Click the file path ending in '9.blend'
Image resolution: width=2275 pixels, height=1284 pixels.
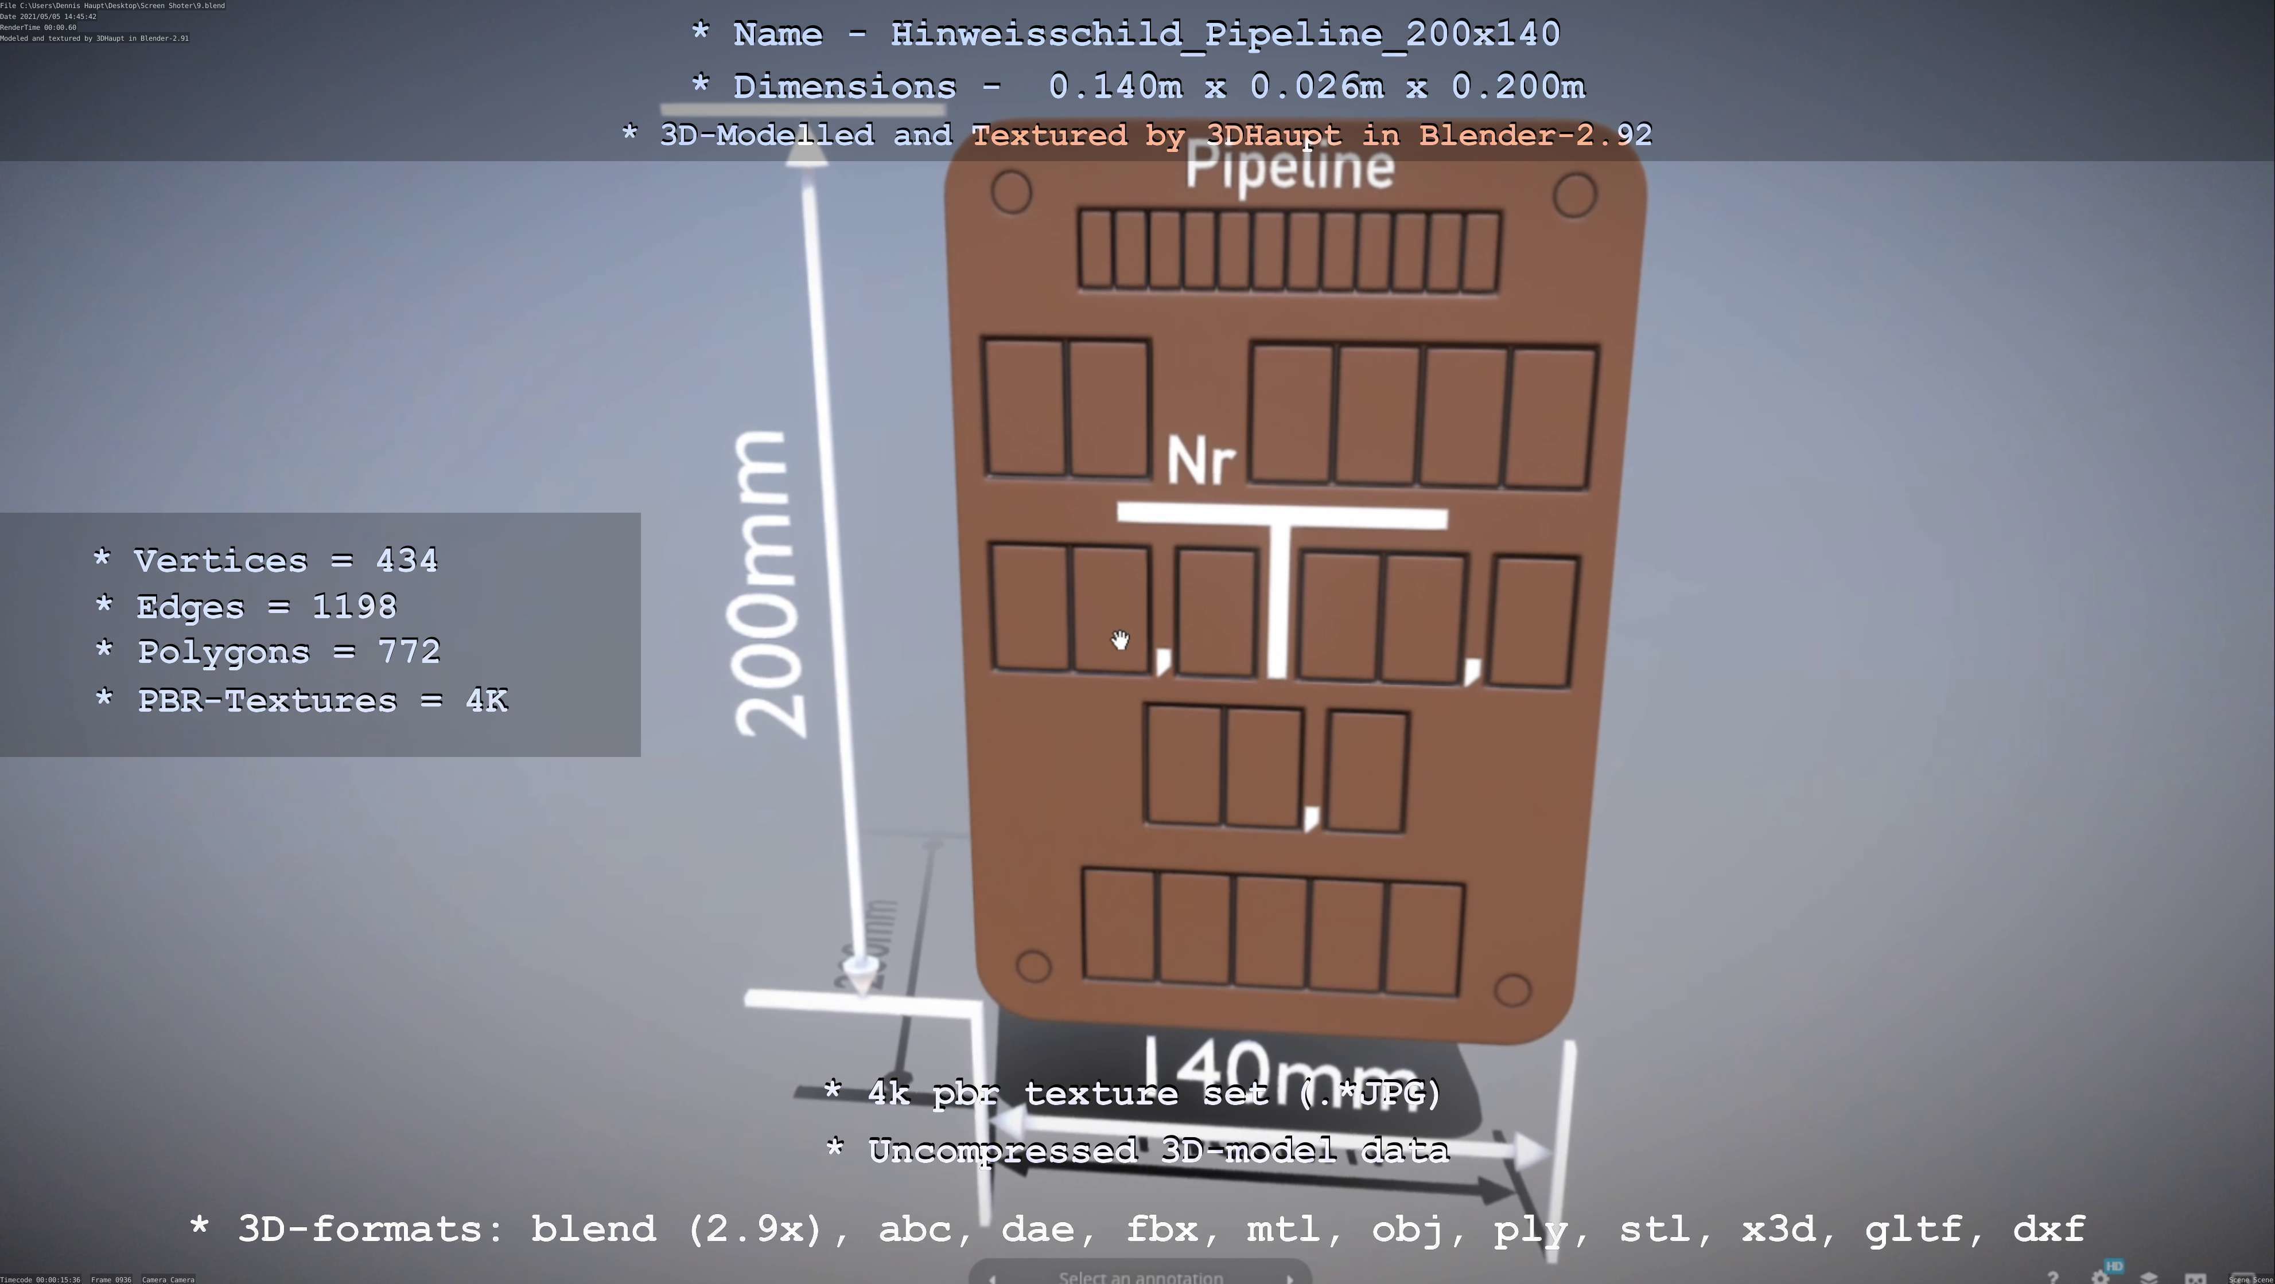point(112,5)
